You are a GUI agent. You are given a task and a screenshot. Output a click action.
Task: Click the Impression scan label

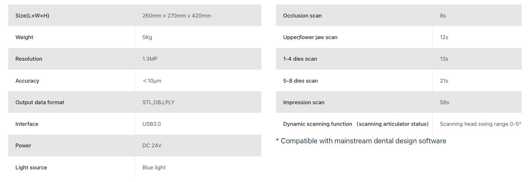(x=304, y=102)
